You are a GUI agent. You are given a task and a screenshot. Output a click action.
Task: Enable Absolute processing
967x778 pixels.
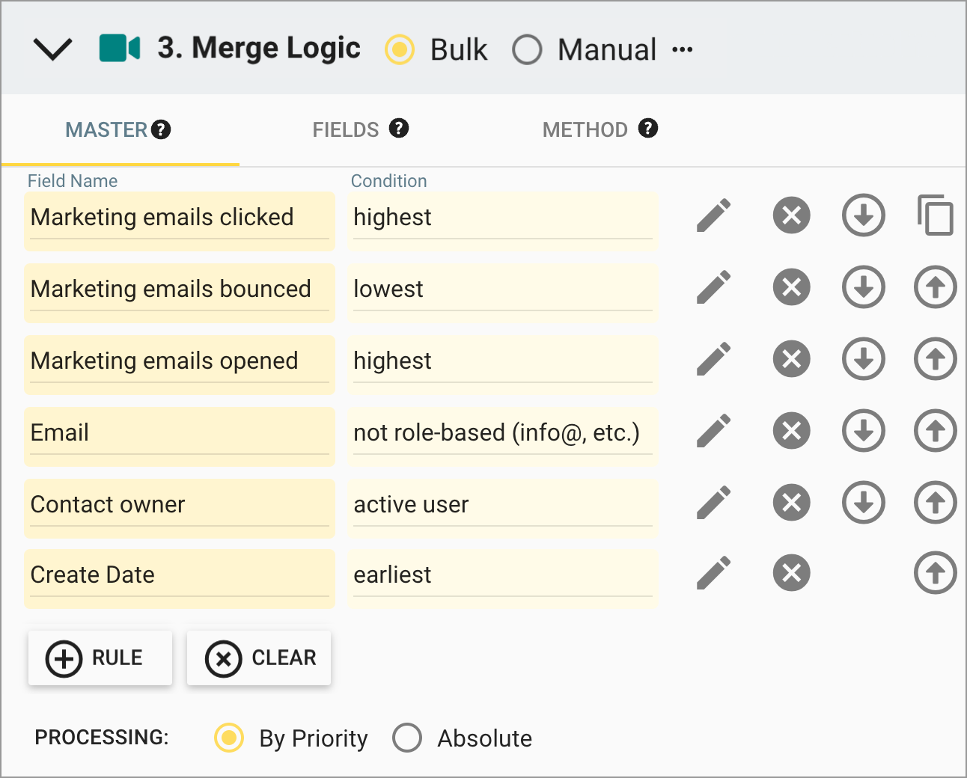point(407,738)
